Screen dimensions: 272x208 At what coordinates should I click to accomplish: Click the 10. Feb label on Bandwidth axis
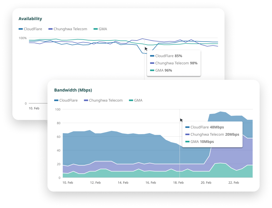tap(68, 183)
